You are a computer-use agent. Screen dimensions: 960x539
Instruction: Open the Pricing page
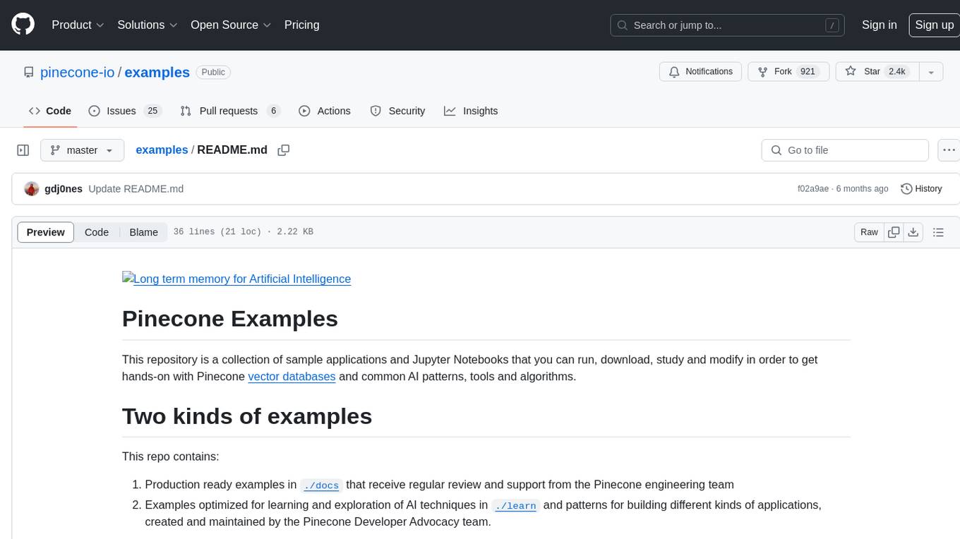click(301, 25)
